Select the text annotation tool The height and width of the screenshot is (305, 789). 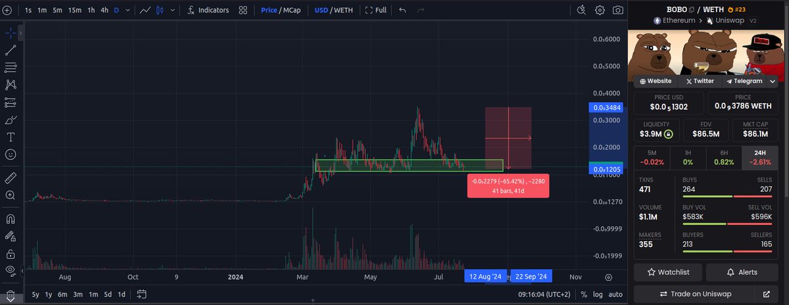click(11, 137)
